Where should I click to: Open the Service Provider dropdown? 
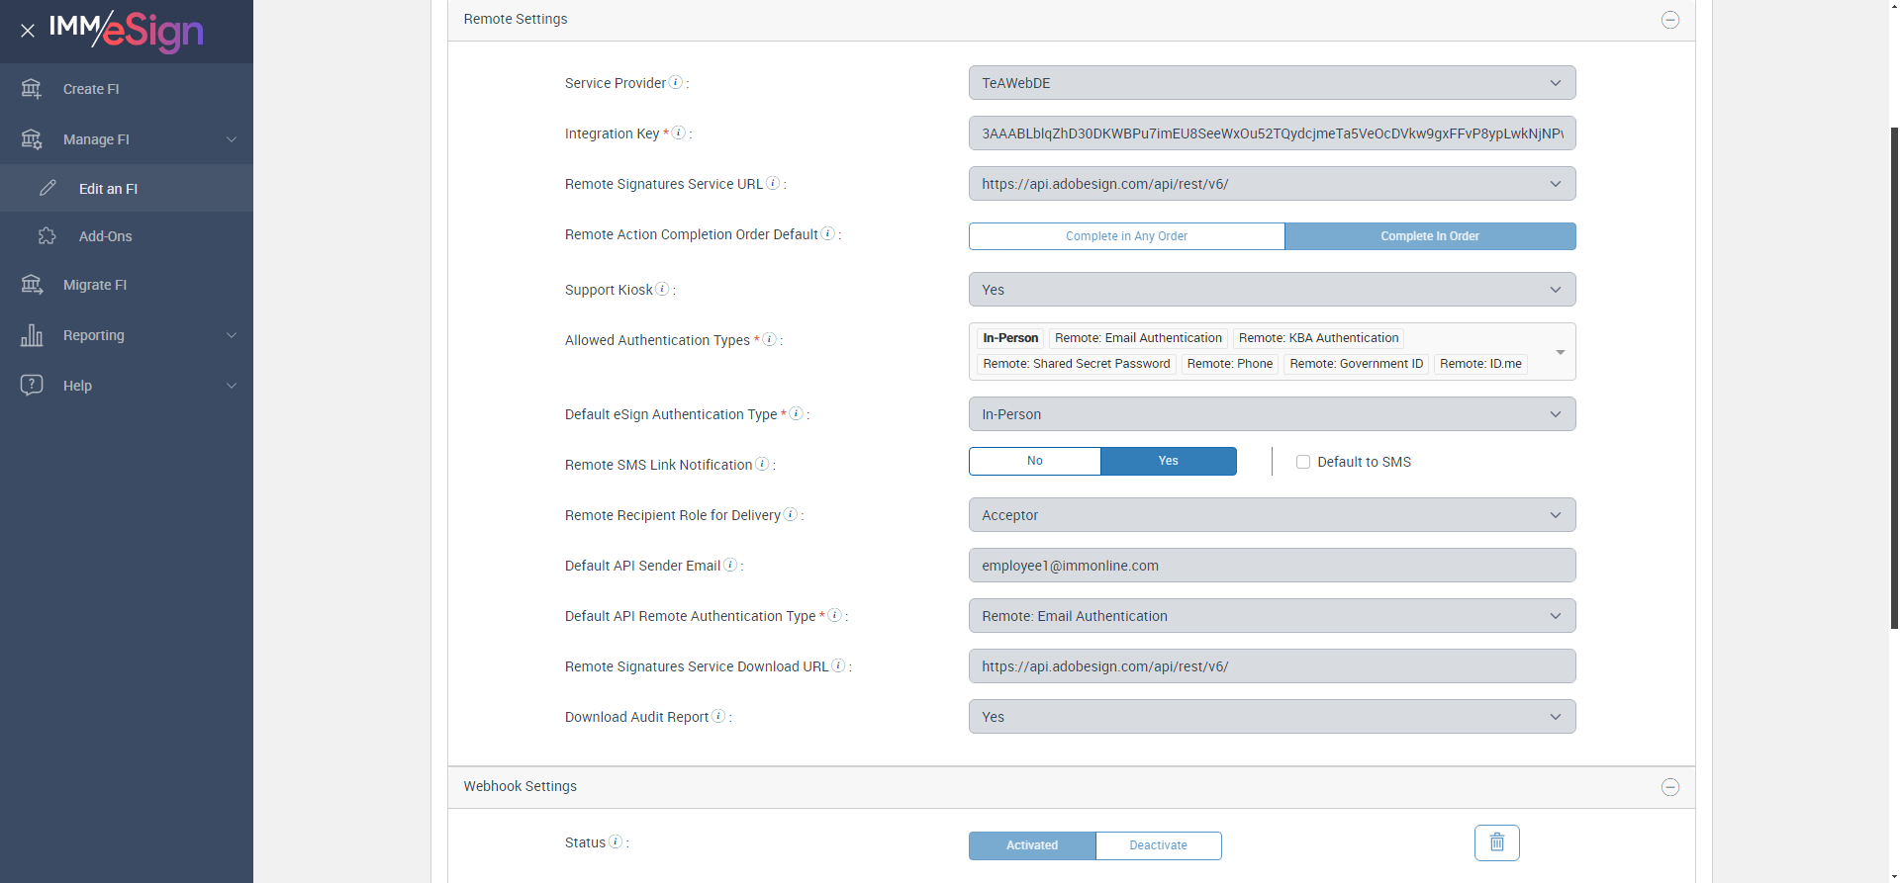pyautogui.click(x=1272, y=83)
